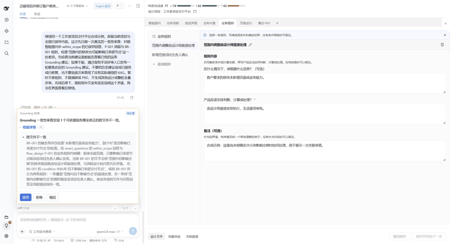Click the handling field 由设计师直接安排执行
This screenshot has height=244, width=450.
pyautogui.click(x=325, y=114)
